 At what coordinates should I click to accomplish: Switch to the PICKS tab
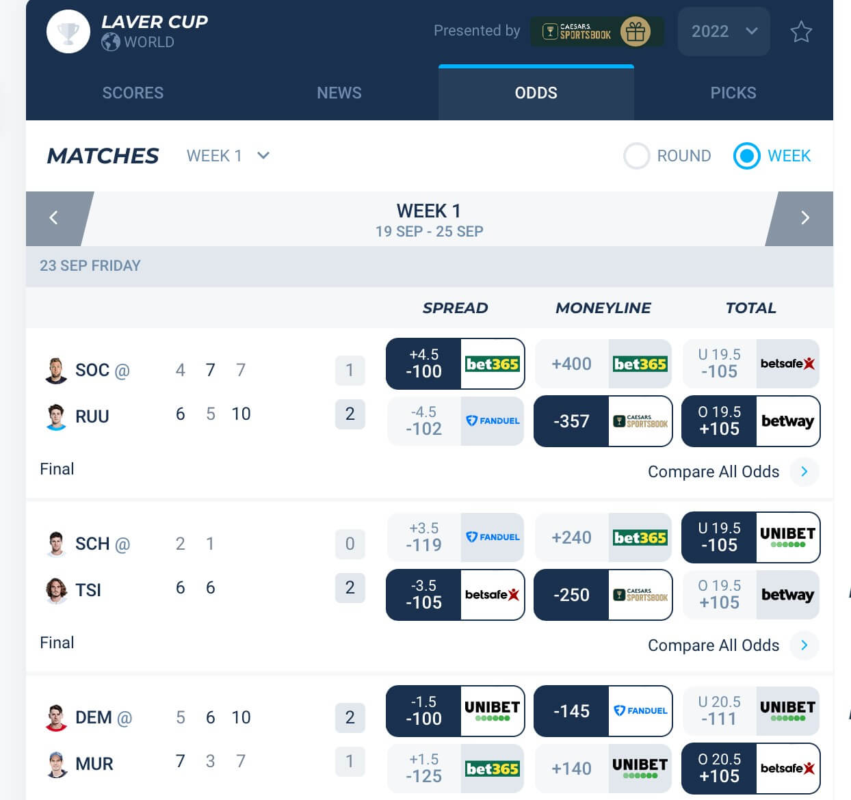733,93
